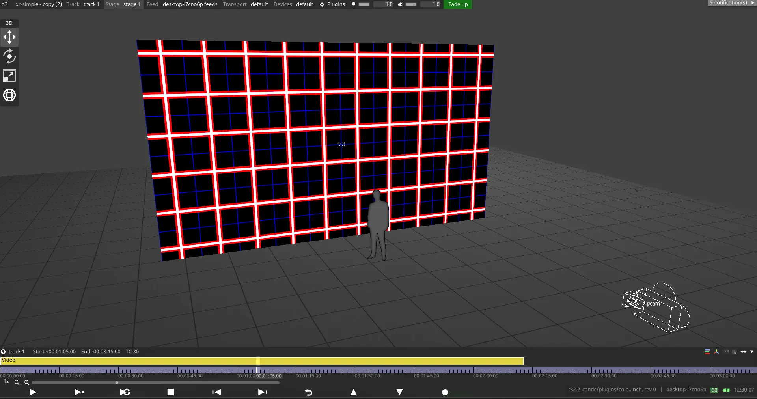Click the globe navigation icon
Image resolution: width=757 pixels, height=399 pixels.
click(x=9, y=95)
